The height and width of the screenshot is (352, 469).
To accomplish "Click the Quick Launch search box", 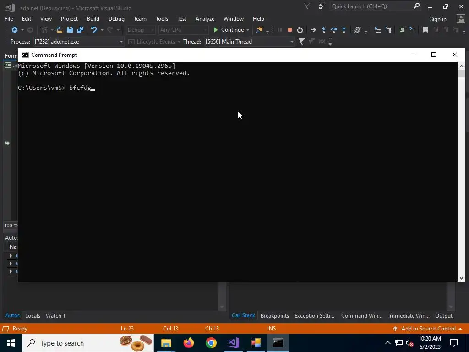I will (375, 6).
